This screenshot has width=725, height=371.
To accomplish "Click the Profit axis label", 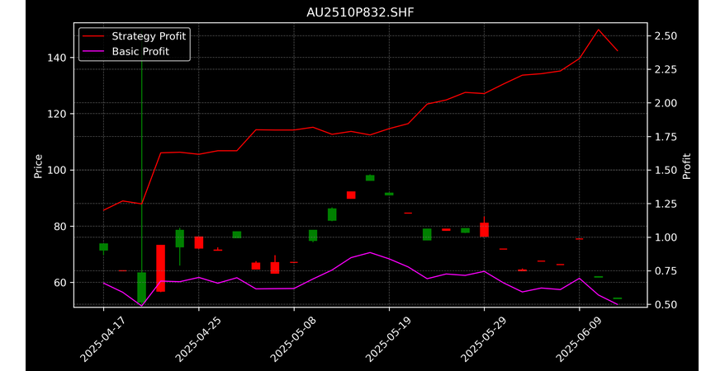I will [x=687, y=167].
